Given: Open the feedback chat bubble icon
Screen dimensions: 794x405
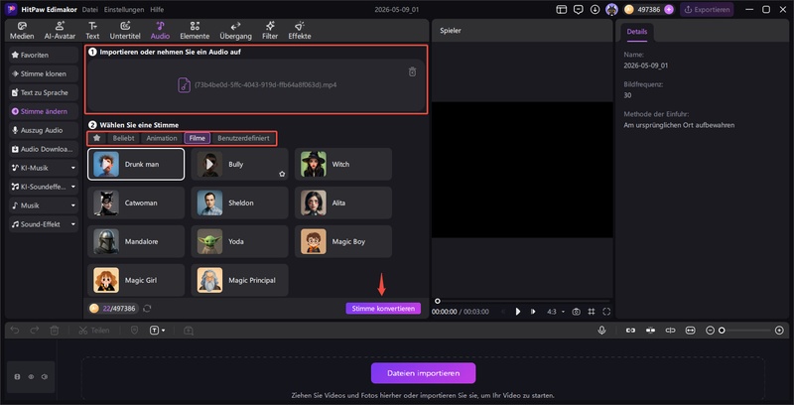Looking at the screenshot, I should 578,10.
